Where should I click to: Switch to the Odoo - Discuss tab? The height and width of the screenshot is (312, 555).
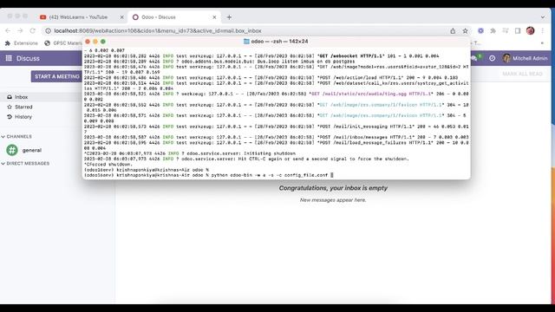pos(159,17)
